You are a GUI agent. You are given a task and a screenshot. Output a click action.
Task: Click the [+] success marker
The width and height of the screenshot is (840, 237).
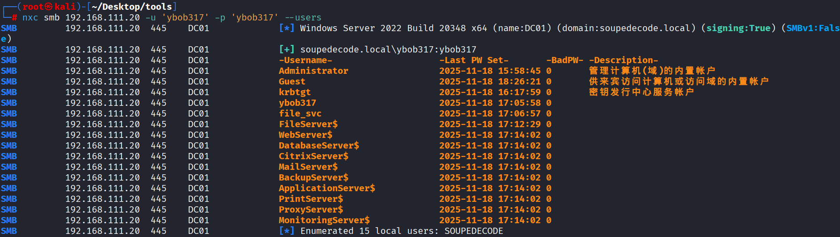(286, 49)
